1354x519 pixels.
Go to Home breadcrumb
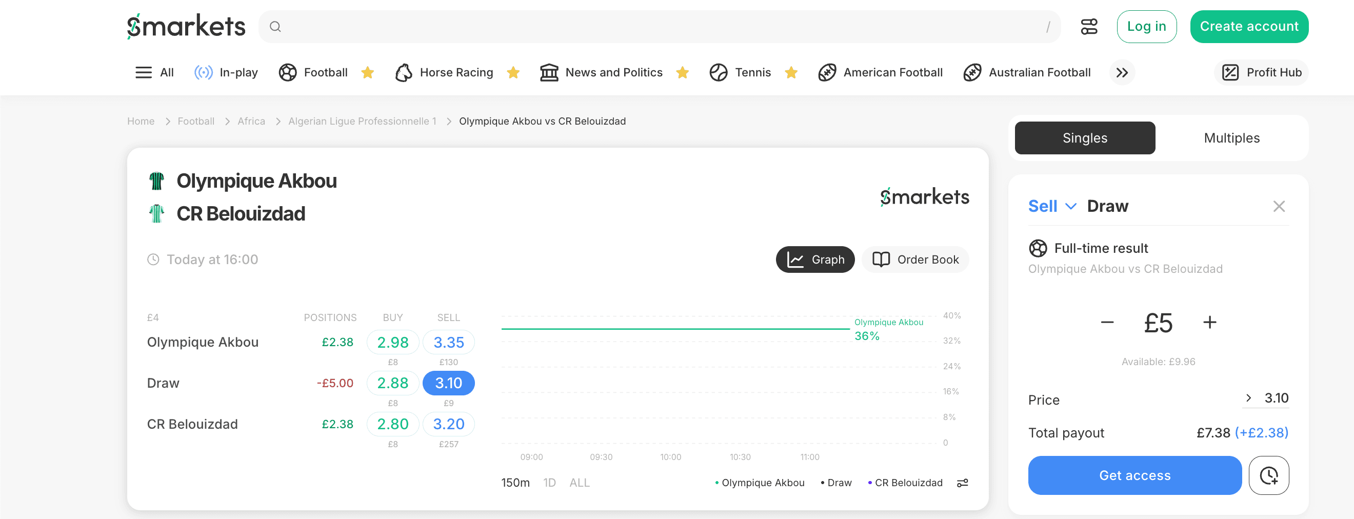point(141,122)
